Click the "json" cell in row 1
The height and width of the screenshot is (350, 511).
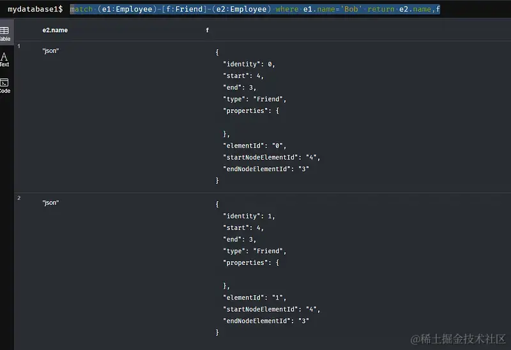(50, 51)
